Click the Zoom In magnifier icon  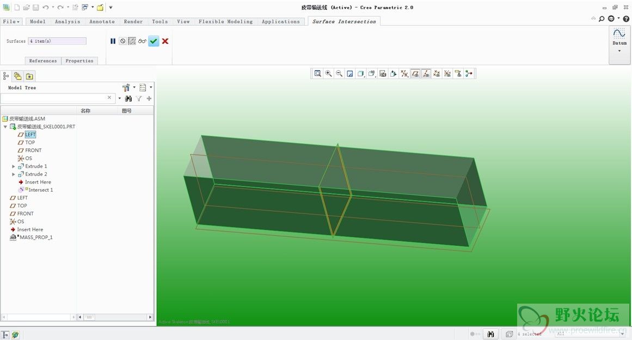click(328, 73)
